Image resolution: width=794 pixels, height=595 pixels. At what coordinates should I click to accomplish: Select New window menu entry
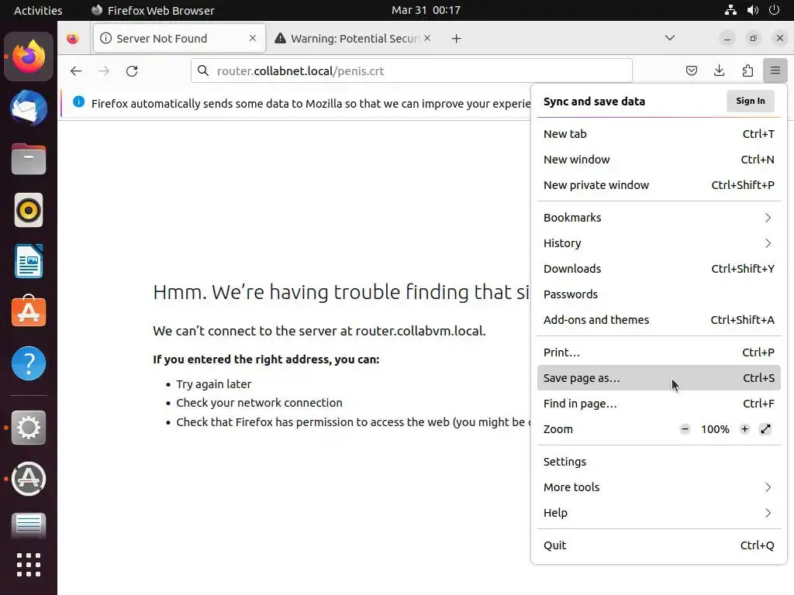click(658, 160)
